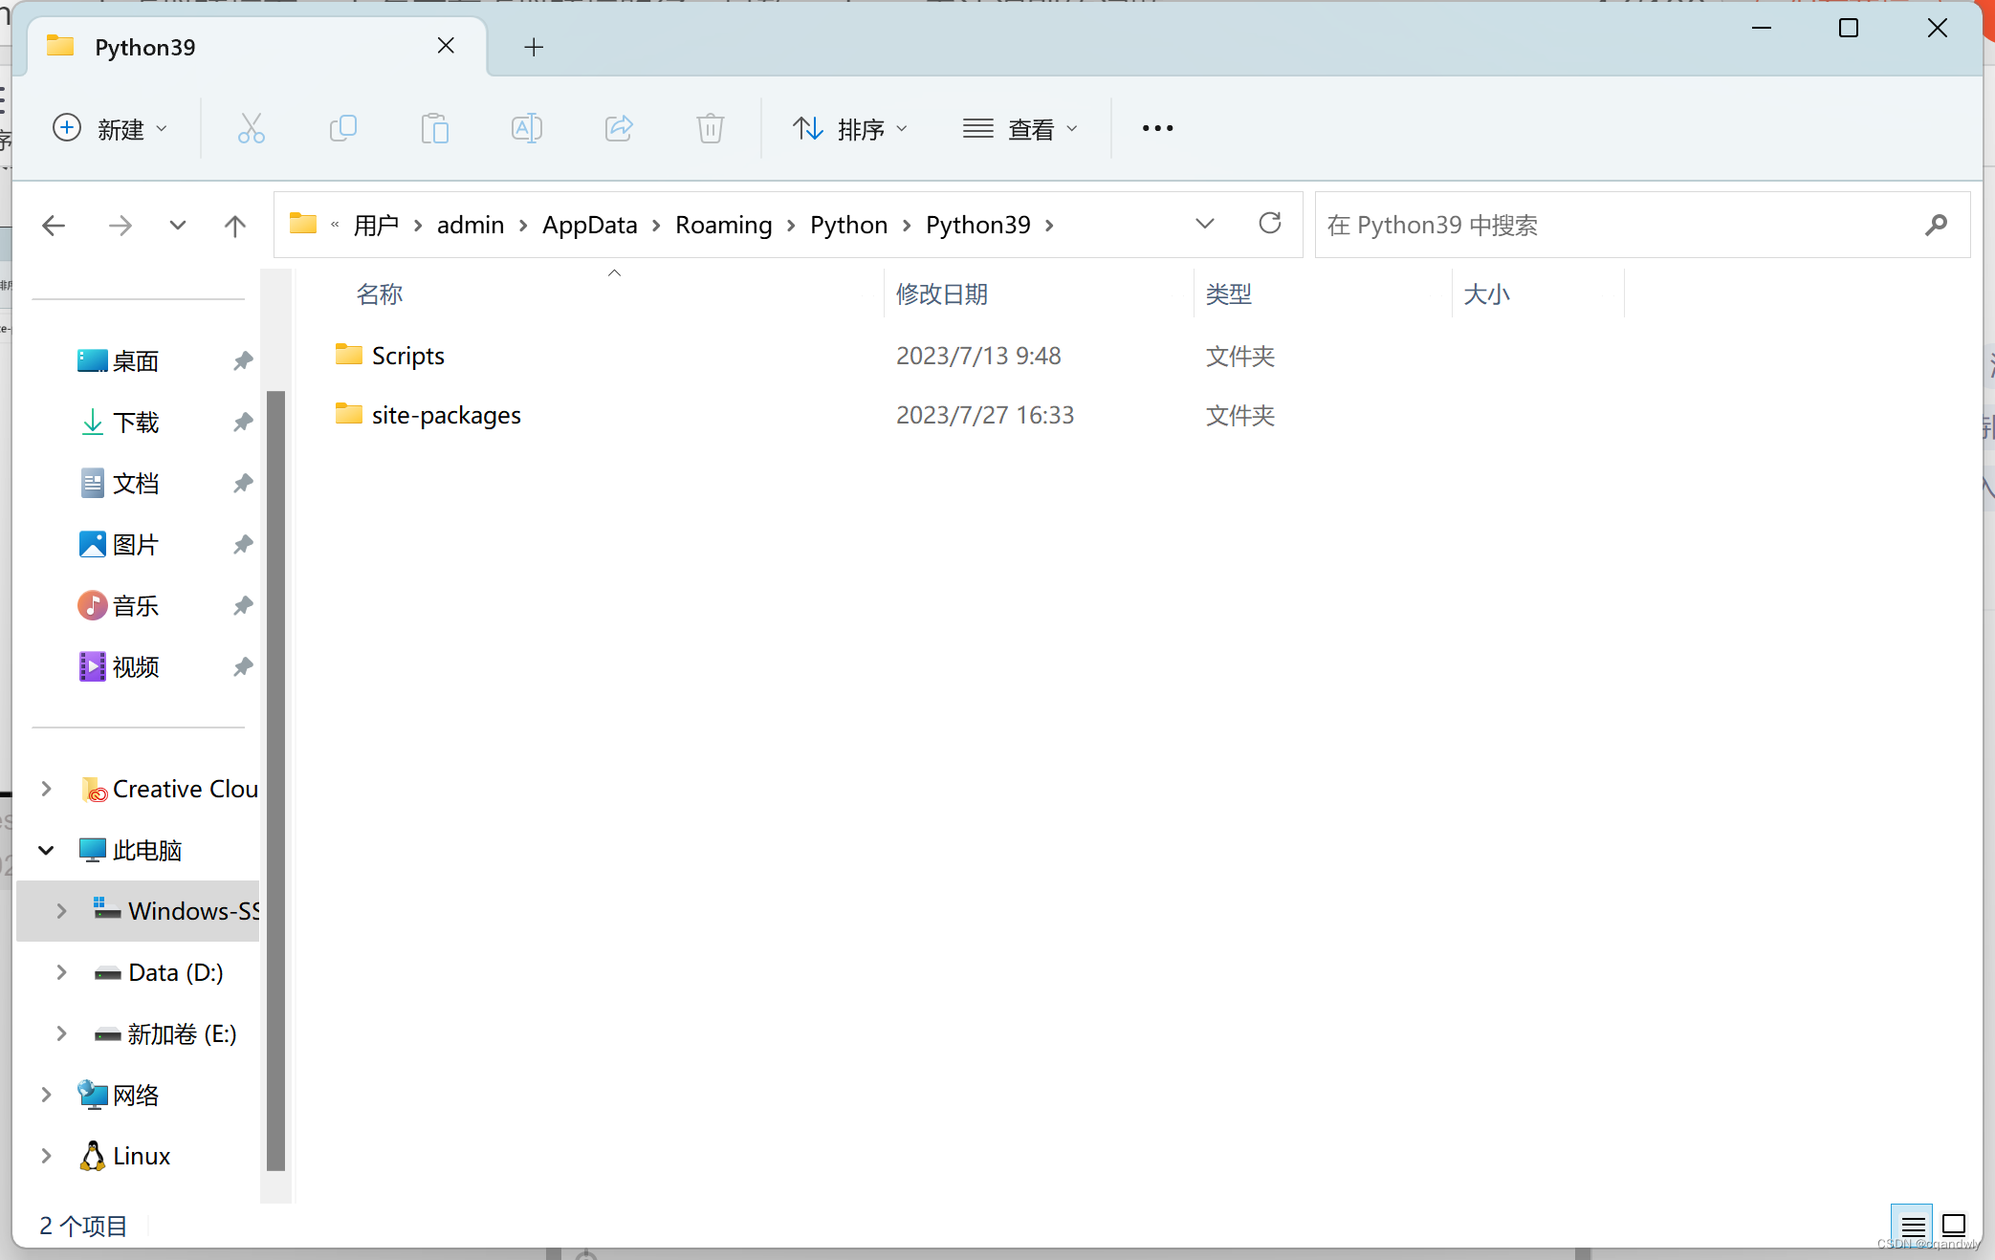This screenshot has height=1260, width=1995.
Task: Click the Delete trash icon
Action: (710, 128)
